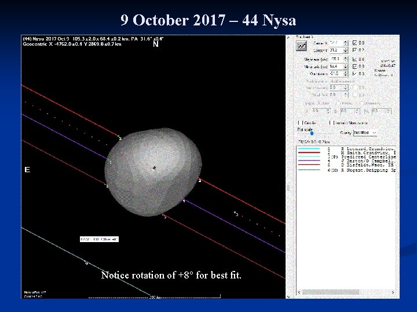Select the 3(P) Predicted Centerline row
The image size is (417, 312).
pyautogui.click(x=346, y=157)
